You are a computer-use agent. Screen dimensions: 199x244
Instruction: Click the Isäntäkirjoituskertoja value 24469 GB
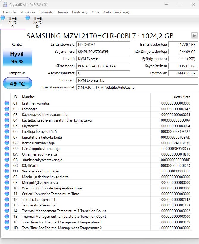(183, 52)
